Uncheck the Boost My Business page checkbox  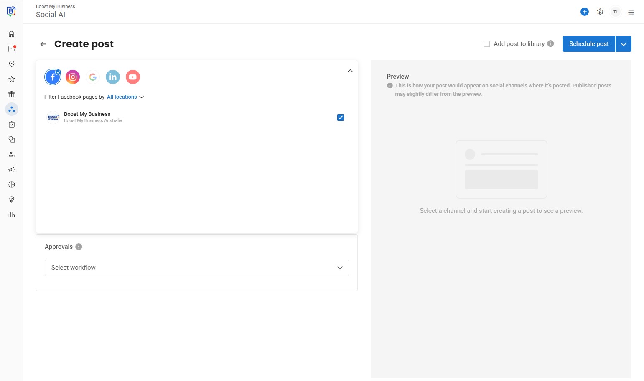(341, 118)
